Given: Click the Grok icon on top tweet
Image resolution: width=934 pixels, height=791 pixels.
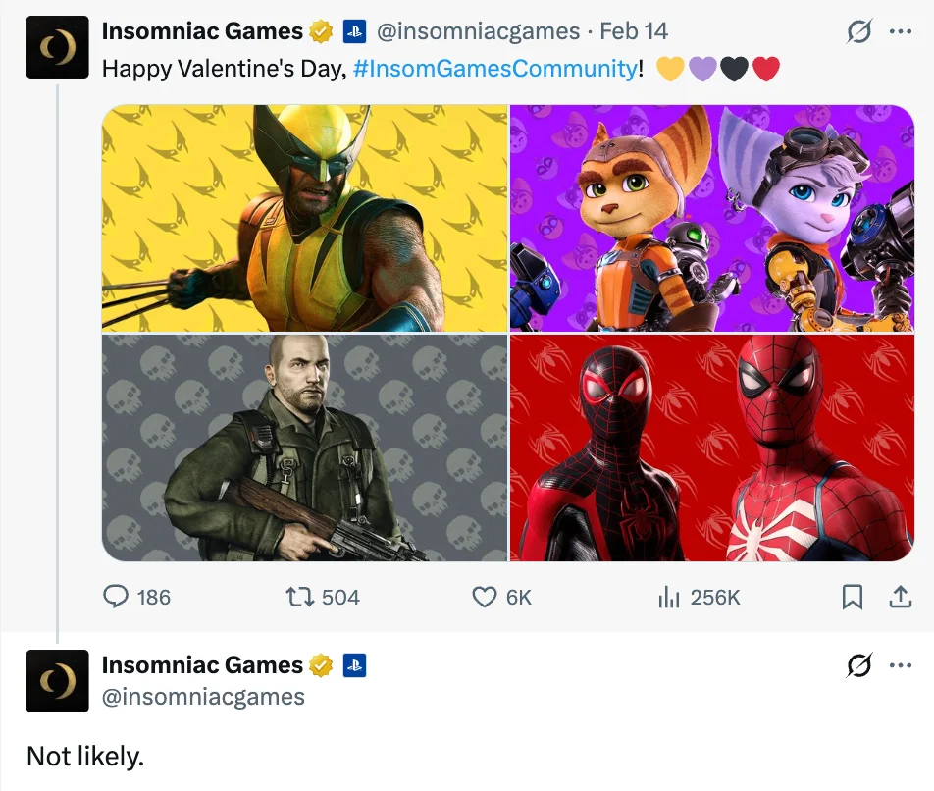Looking at the screenshot, I should [x=859, y=32].
